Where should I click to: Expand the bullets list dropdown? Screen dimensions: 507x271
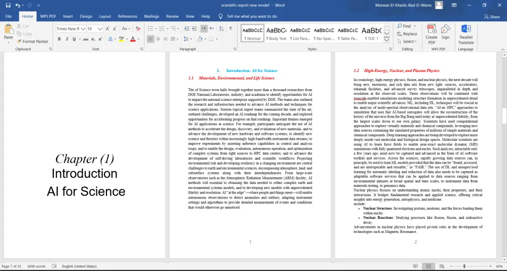coord(156,29)
